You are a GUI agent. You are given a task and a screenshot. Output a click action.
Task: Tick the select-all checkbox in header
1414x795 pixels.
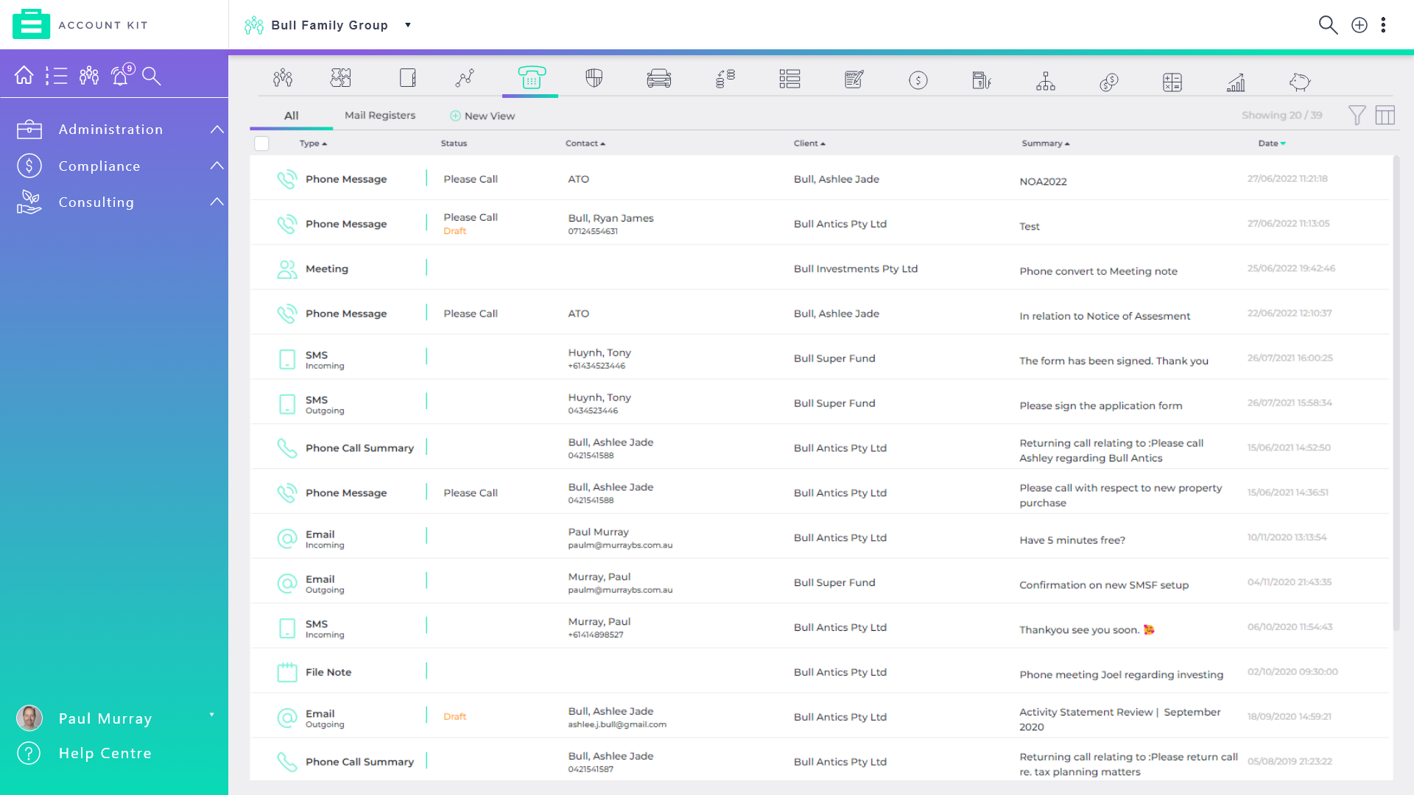coord(261,144)
